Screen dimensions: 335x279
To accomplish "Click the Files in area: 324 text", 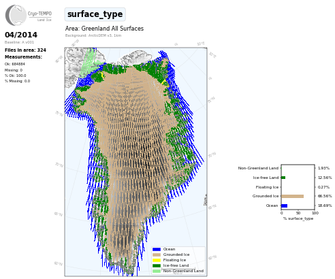I will tap(25, 50).
